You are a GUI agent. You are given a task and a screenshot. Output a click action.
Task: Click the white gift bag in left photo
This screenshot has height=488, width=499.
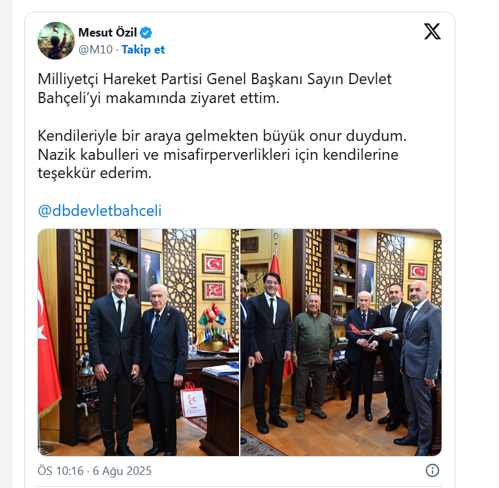click(x=193, y=399)
